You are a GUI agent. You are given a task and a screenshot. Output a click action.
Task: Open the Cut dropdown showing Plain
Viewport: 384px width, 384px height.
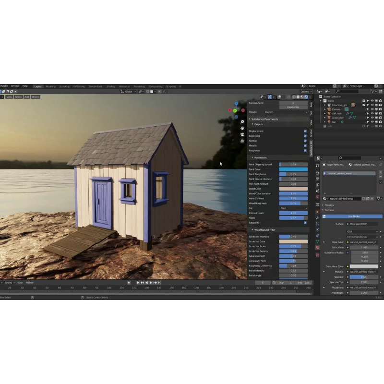click(x=293, y=208)
